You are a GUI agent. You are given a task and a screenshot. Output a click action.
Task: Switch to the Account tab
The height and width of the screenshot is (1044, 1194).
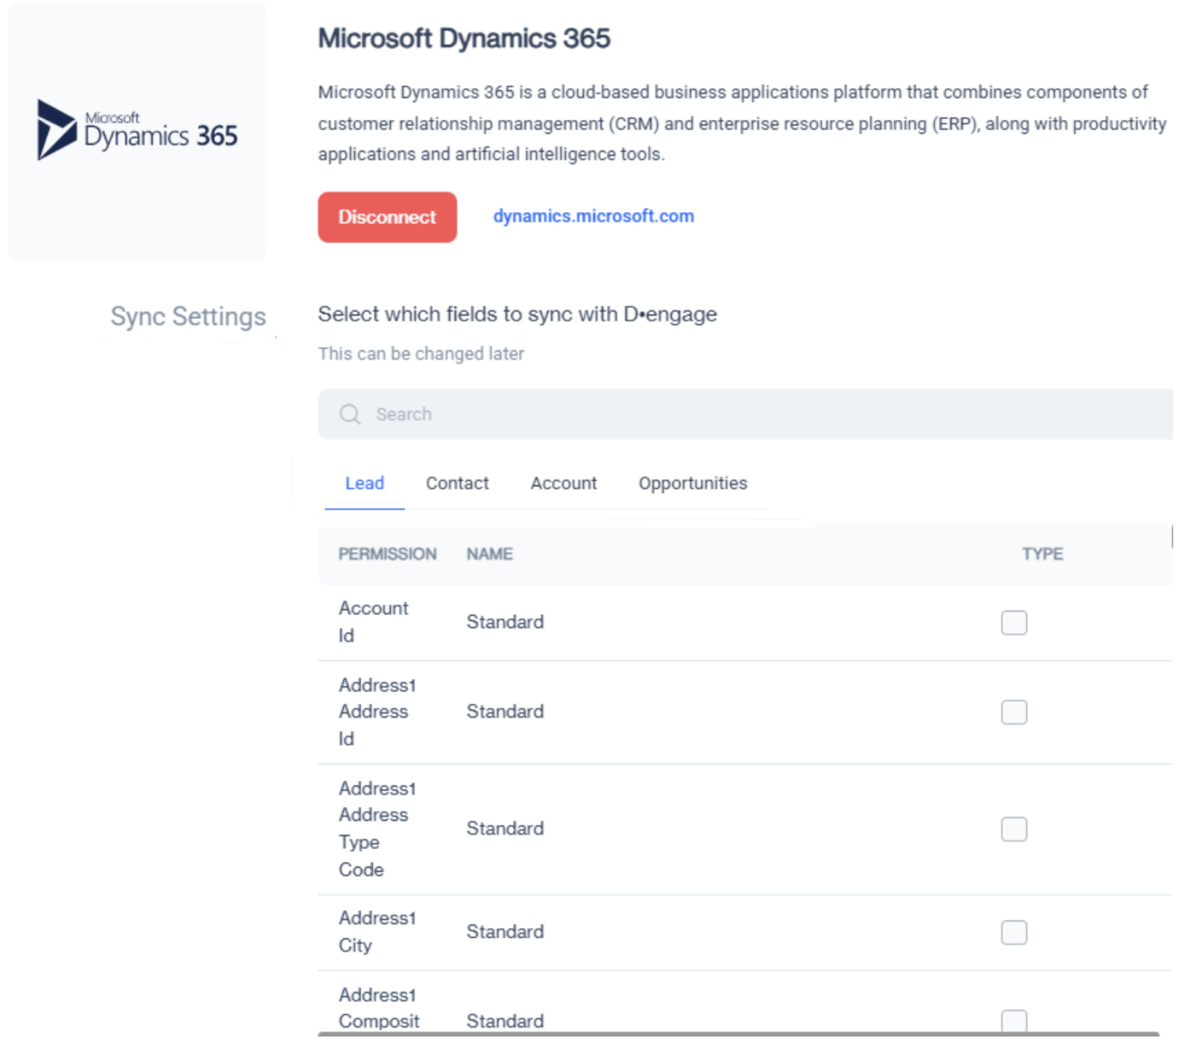pos(564,483)
